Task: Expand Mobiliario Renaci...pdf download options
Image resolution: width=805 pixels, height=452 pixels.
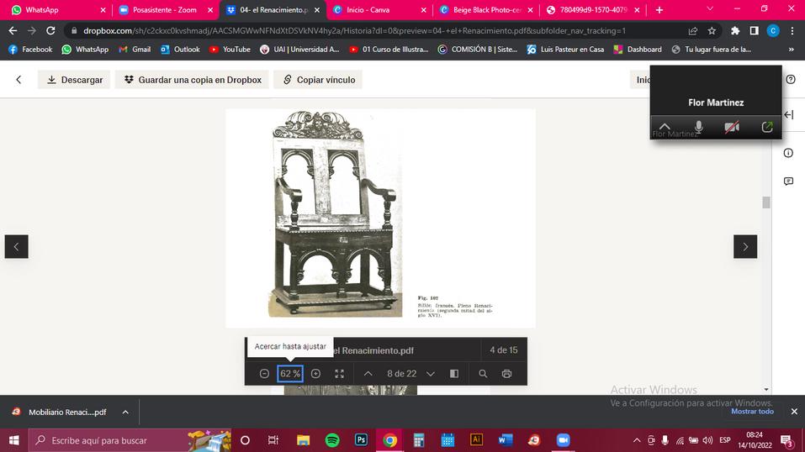Action: [x=125, y=412]
